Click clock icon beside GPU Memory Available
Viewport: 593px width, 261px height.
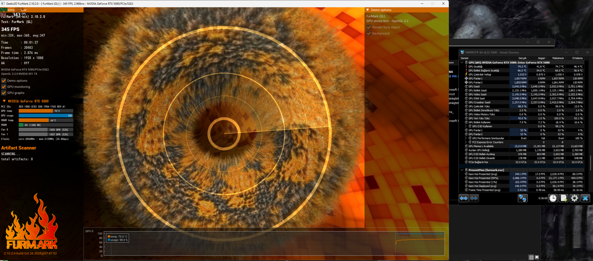[466, 146]
